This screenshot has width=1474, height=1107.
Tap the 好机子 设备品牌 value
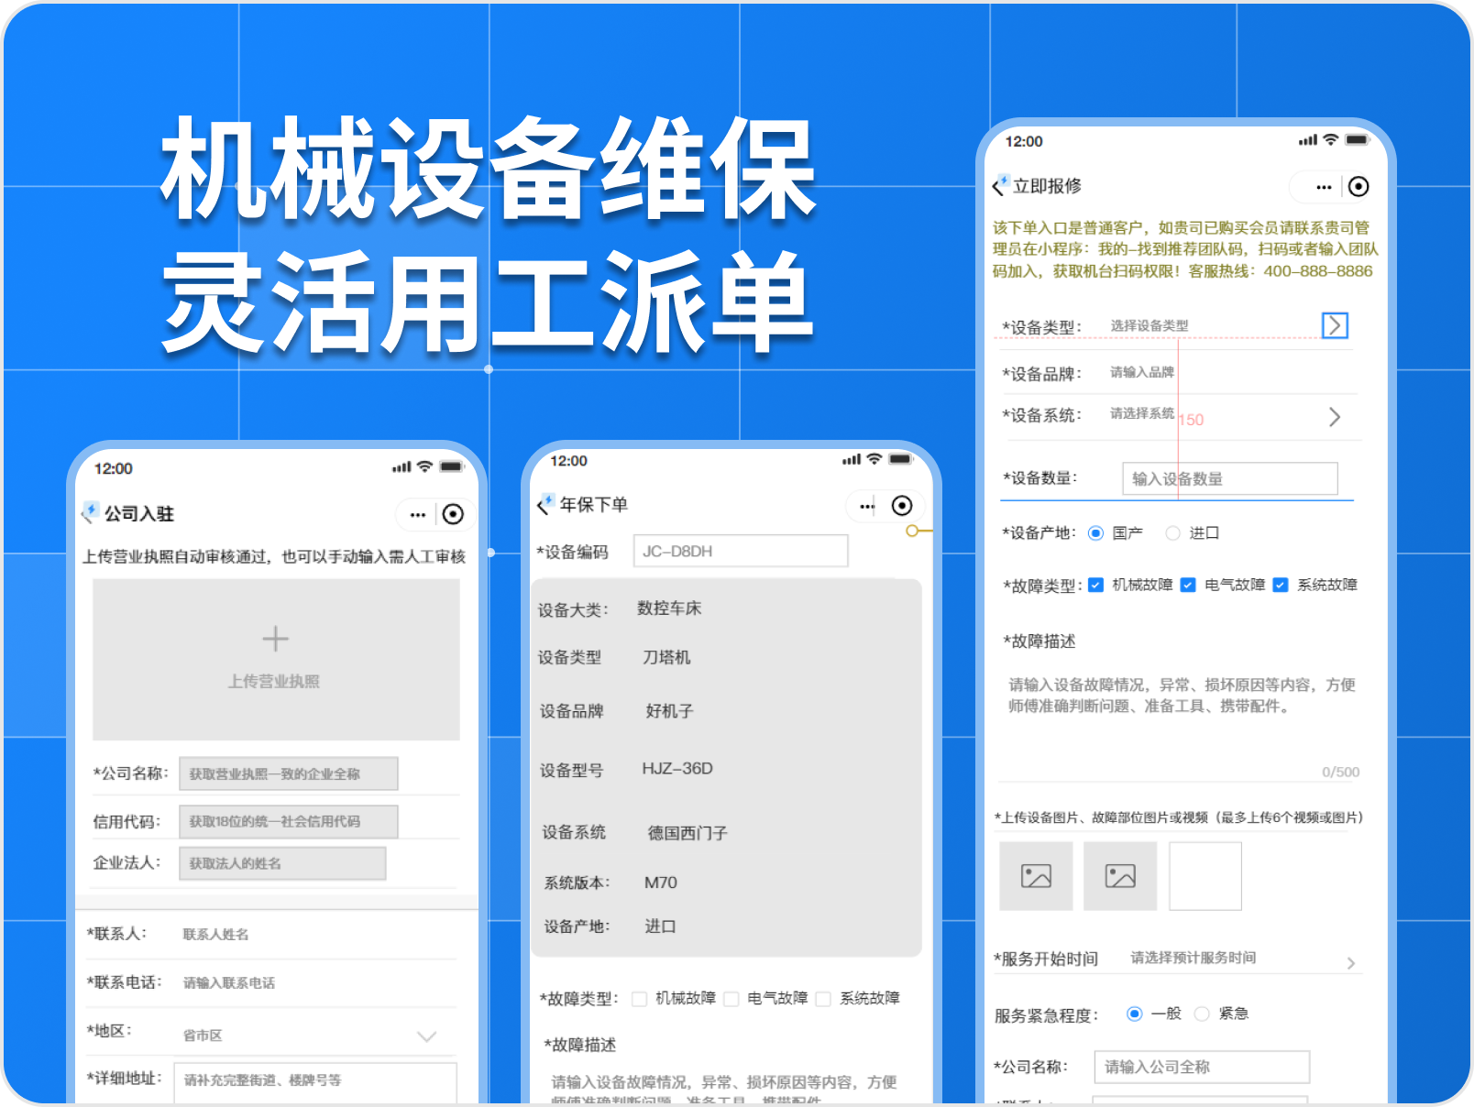tap(669, 711)
